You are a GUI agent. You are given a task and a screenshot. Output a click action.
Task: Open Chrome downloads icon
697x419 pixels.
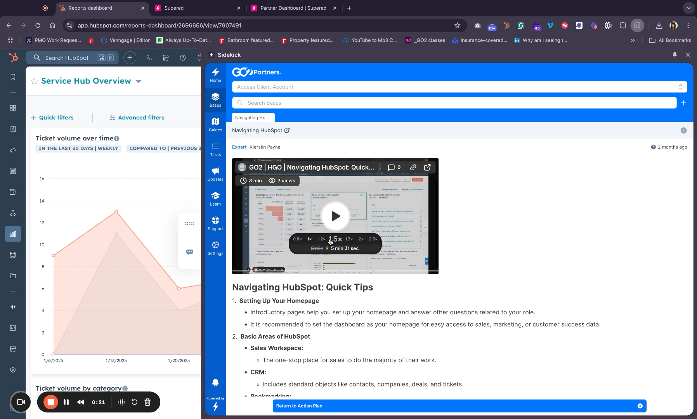coord(659,26)
